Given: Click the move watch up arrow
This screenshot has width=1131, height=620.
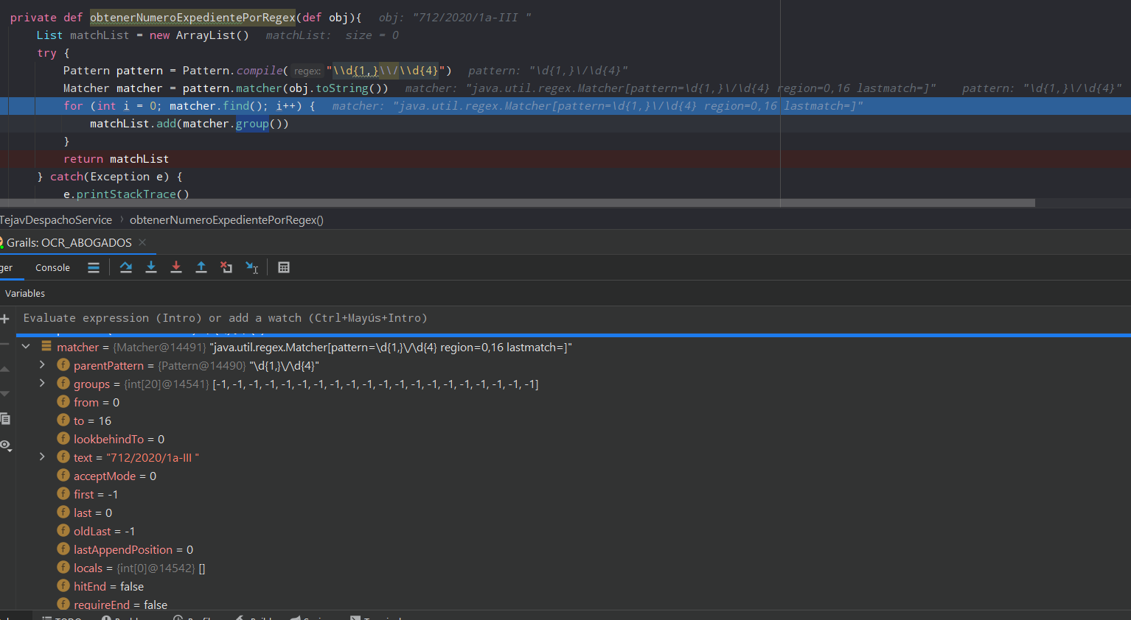Looking at the screenshot, I should click(x=4, y=369).
